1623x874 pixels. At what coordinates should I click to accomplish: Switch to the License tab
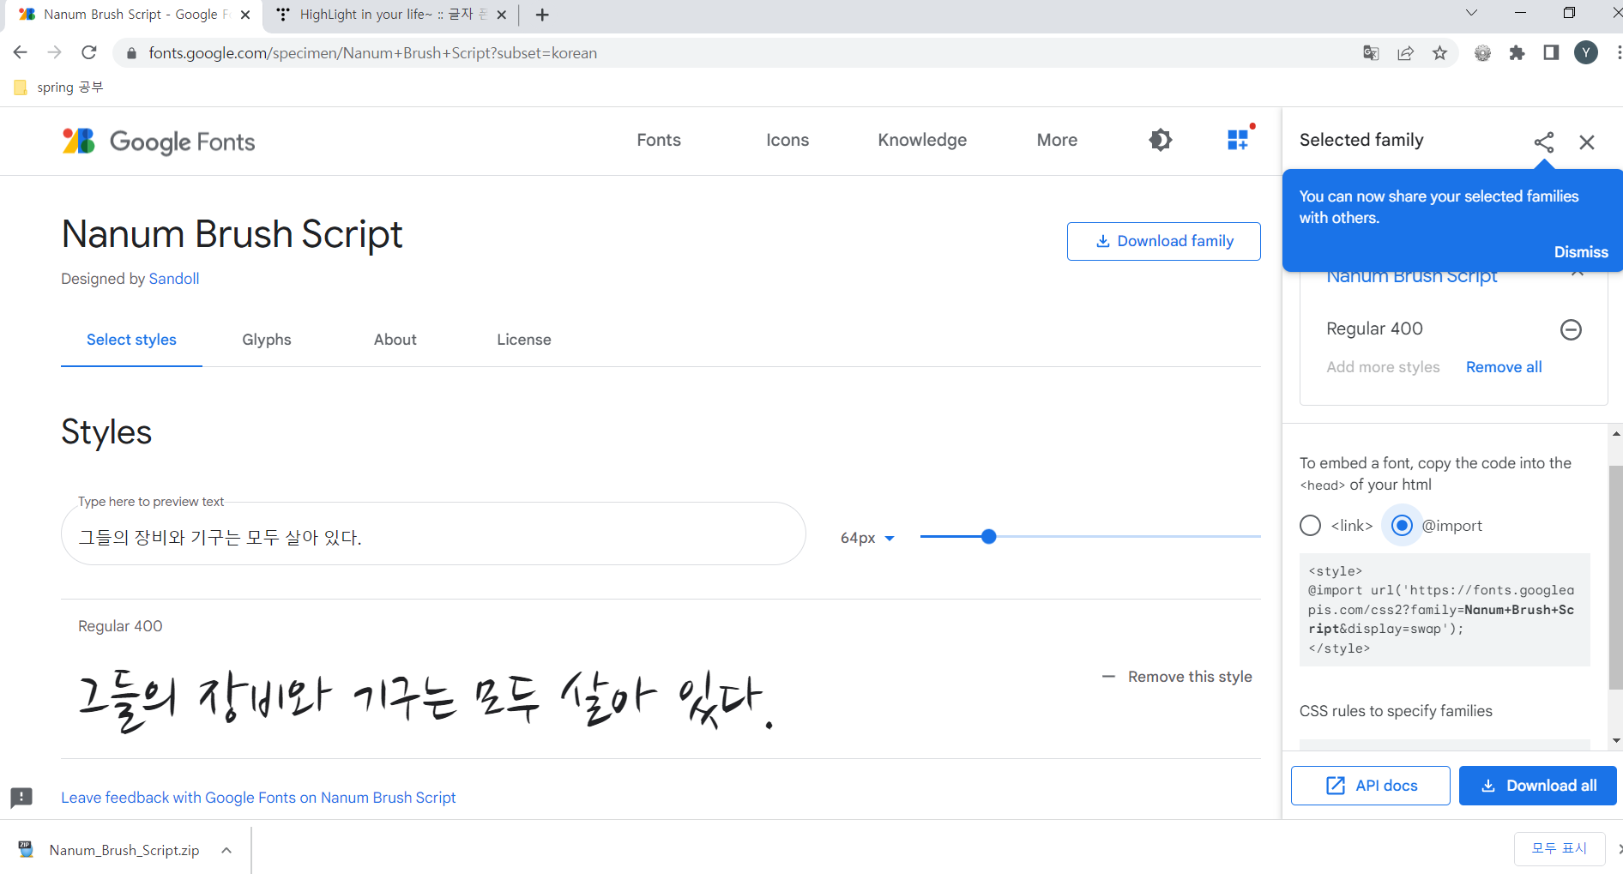click(x=524, y=340)
